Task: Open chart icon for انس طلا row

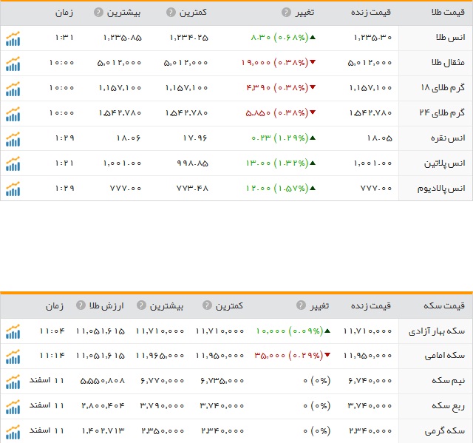Action: click(13, 38)
